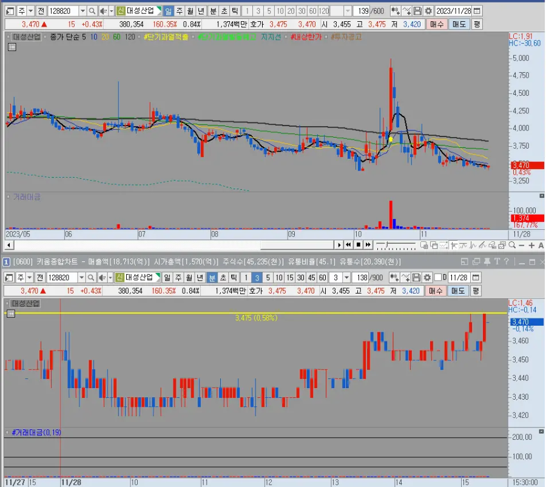This screenshot has width=546, height=487.
Task: Add candle chart icon in top toolbar
Action: [395, 11]
